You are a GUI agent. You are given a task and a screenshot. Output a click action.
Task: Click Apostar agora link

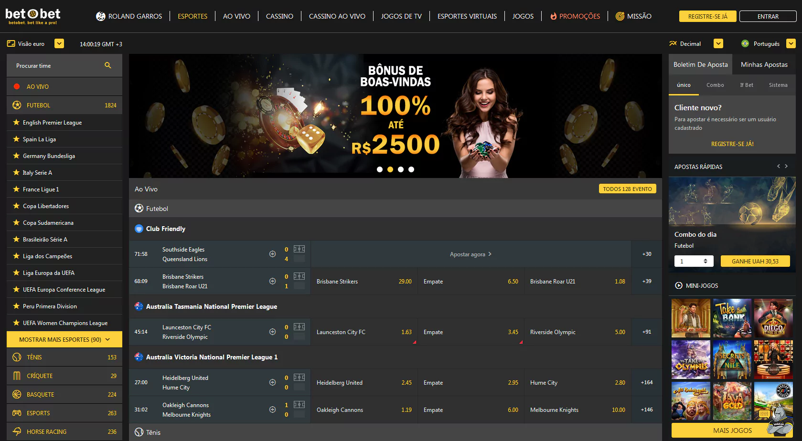[x=471, y=254]
